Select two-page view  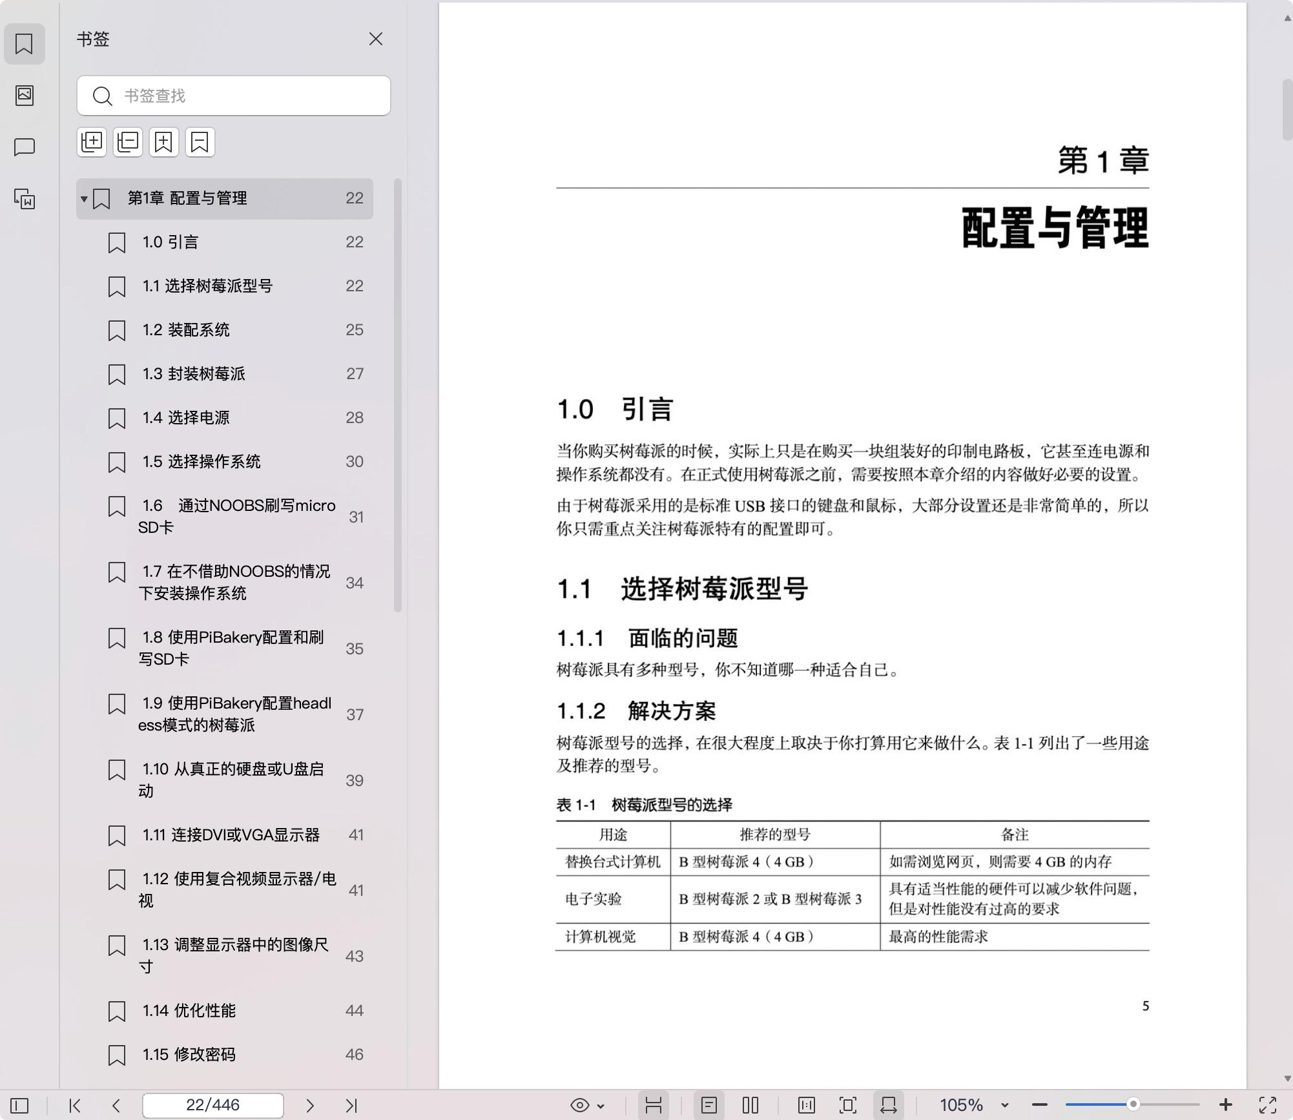coord(750,1105)
